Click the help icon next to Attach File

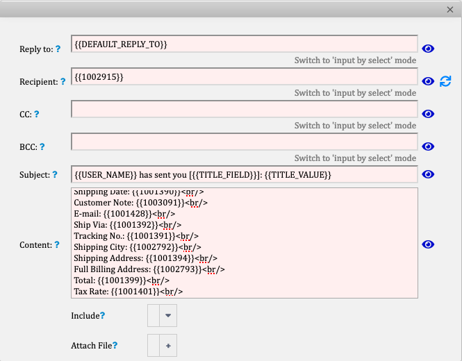click(x=115, y=346)
